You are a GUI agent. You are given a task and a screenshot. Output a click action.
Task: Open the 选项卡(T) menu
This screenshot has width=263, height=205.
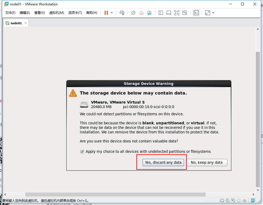click(x=75, y=13)
